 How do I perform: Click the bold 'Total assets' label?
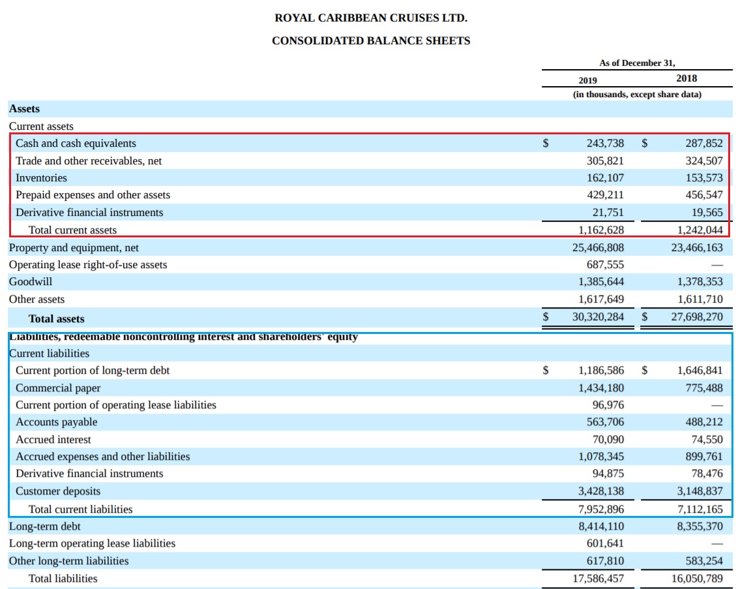(56, 319)
